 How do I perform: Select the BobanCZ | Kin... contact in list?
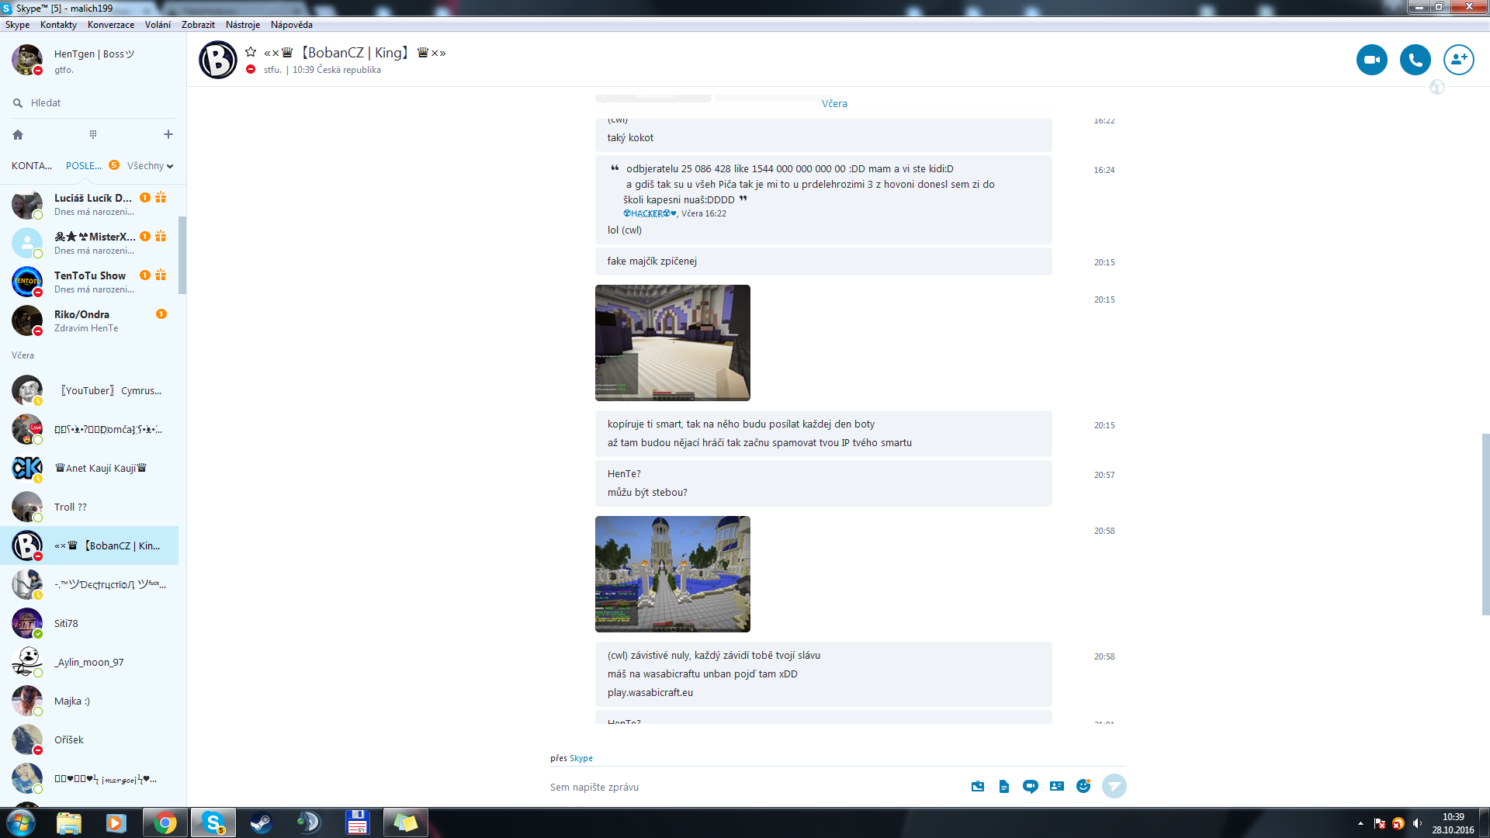click(x=89, y=545)
